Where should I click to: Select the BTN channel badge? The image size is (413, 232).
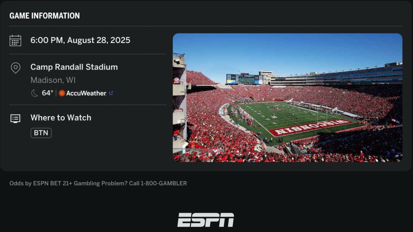click(x=41, y=133)
